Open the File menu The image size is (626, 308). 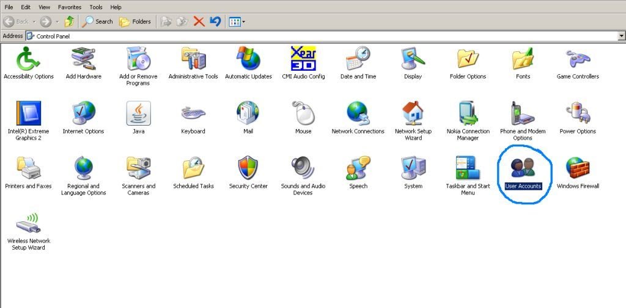[9, 7]
